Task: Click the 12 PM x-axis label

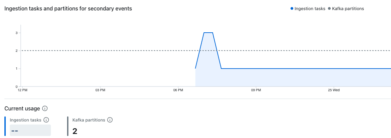Action: [x=22, y=90]
